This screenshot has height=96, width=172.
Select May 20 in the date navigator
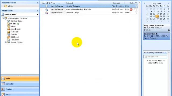click(157, 17)
